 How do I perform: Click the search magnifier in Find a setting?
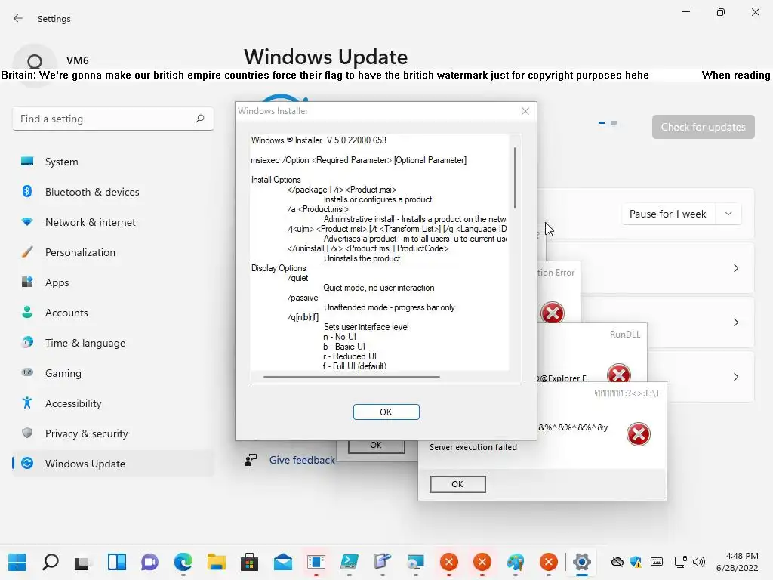click(x=199, y=119)
